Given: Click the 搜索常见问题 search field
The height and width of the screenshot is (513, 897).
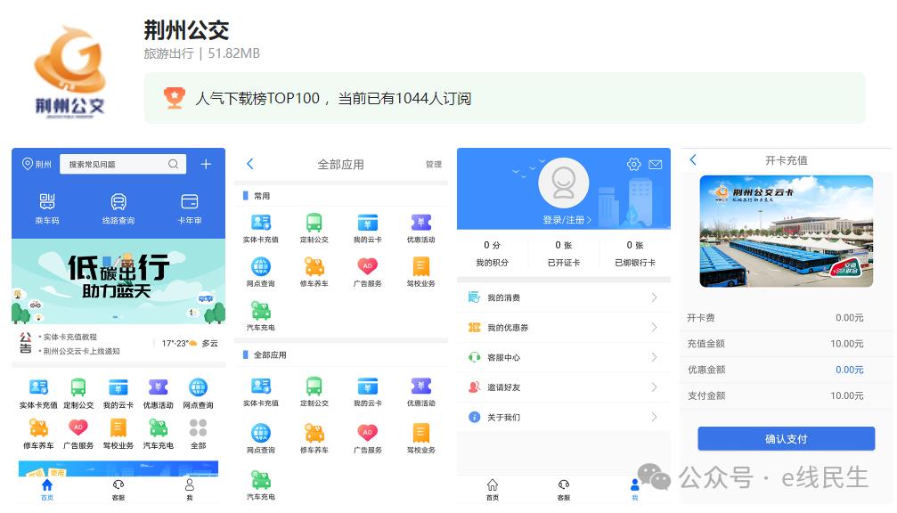Looking at the screenshot, I should (x=123, y=164).
